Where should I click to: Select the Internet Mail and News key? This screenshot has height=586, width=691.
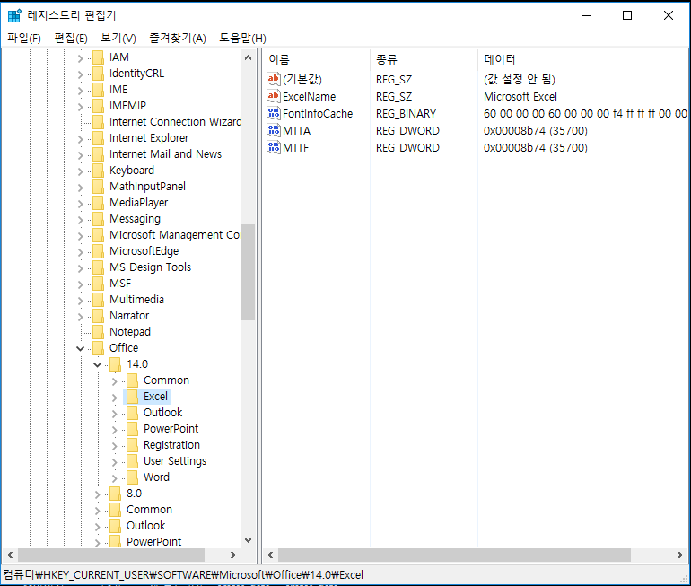[165, 154]
